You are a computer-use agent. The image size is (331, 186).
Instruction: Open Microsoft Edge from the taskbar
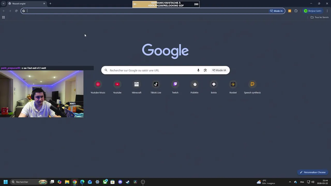coord(82,182)
